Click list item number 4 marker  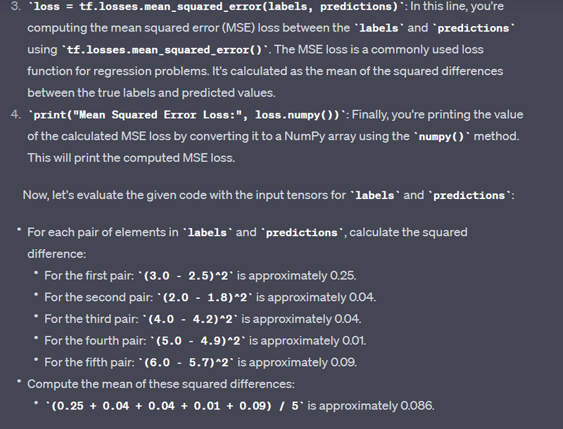pos(15,115)
